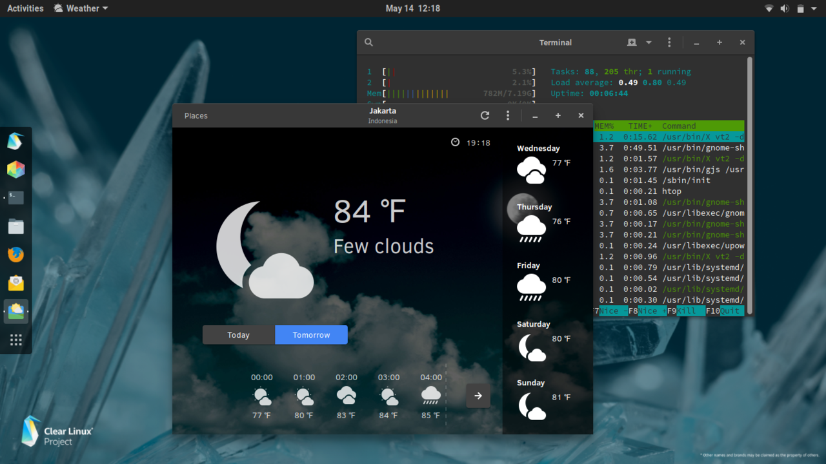Screen dimensions: 826x464
Task: Click the Jakarta location title
Action: click(x=383, y=111)
